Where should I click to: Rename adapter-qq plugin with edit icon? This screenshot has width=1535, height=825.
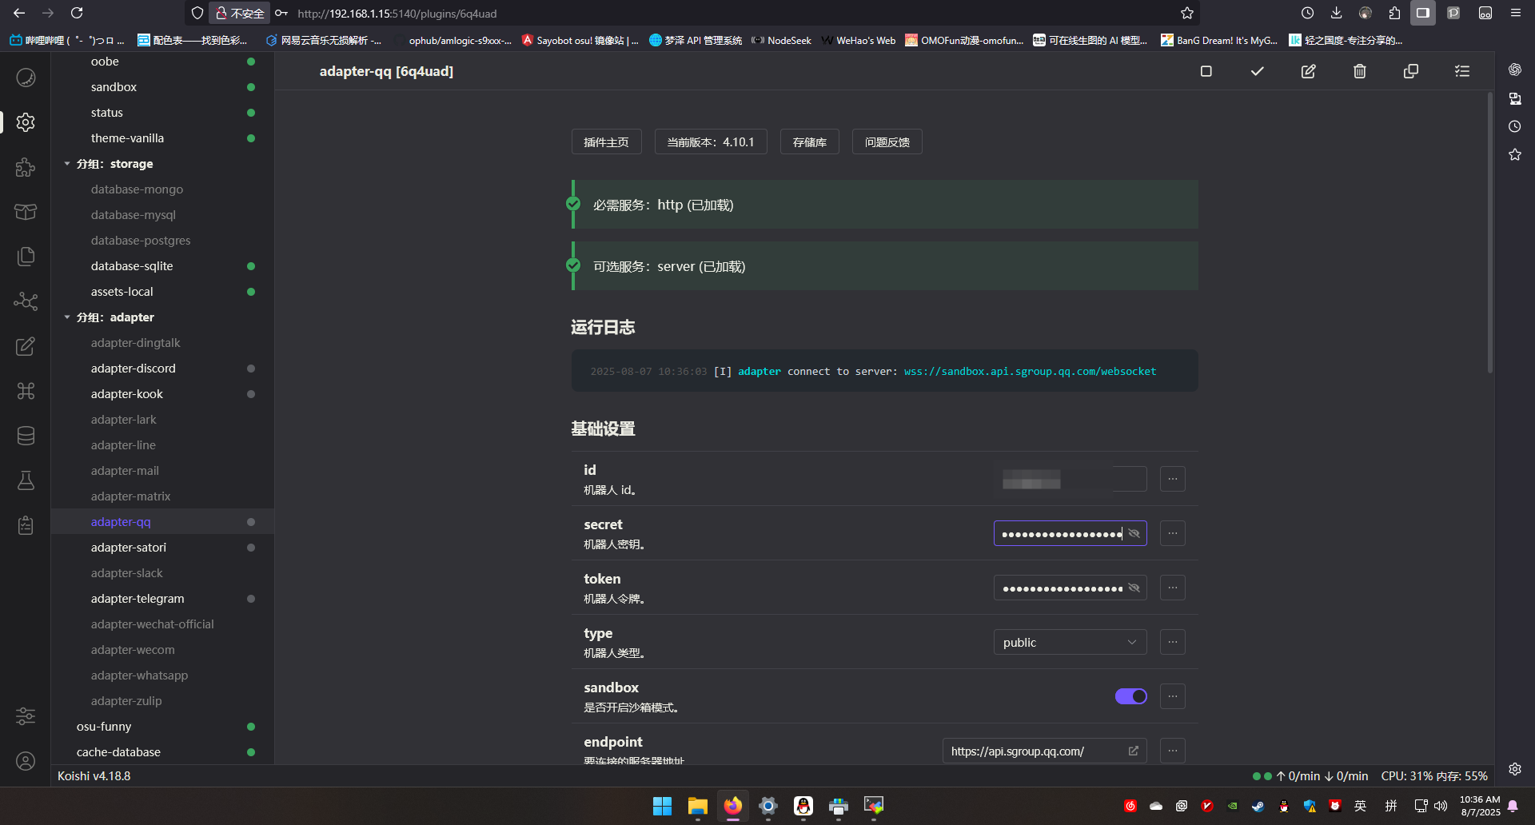point(1309,71)
